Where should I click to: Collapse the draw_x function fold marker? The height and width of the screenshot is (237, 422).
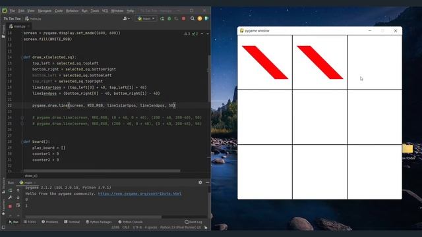click(22, 57)
